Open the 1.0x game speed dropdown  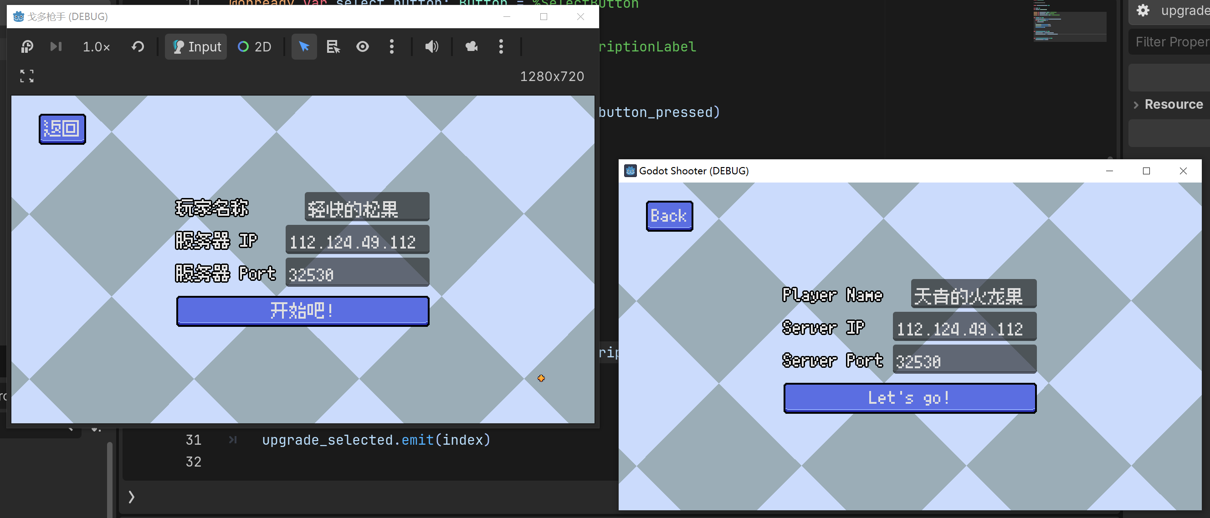pos(96,46)
